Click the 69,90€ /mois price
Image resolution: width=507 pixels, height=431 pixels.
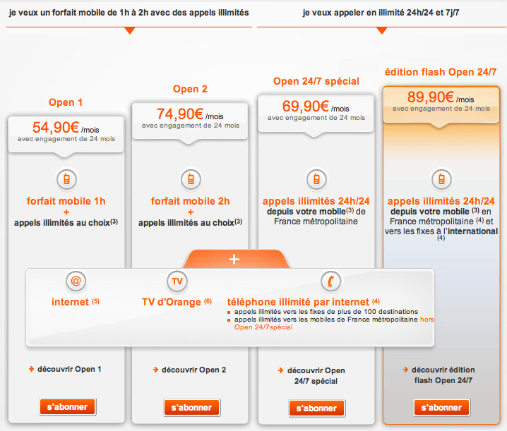pos(316,107)
